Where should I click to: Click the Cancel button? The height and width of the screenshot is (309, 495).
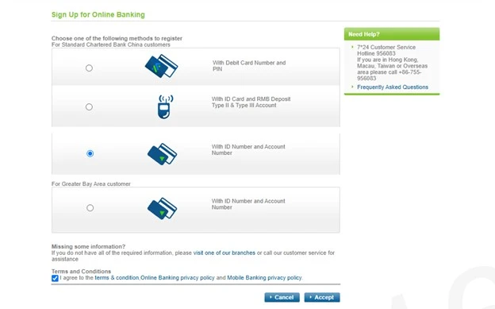click(282, 297)
